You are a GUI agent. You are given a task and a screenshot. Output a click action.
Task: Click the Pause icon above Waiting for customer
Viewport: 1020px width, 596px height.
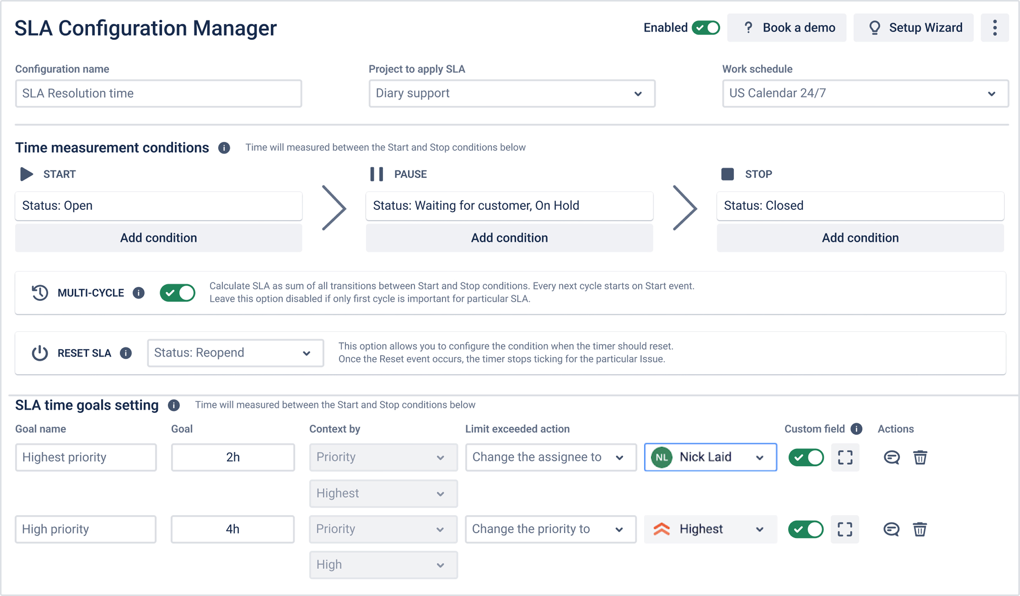coord(376,174)
